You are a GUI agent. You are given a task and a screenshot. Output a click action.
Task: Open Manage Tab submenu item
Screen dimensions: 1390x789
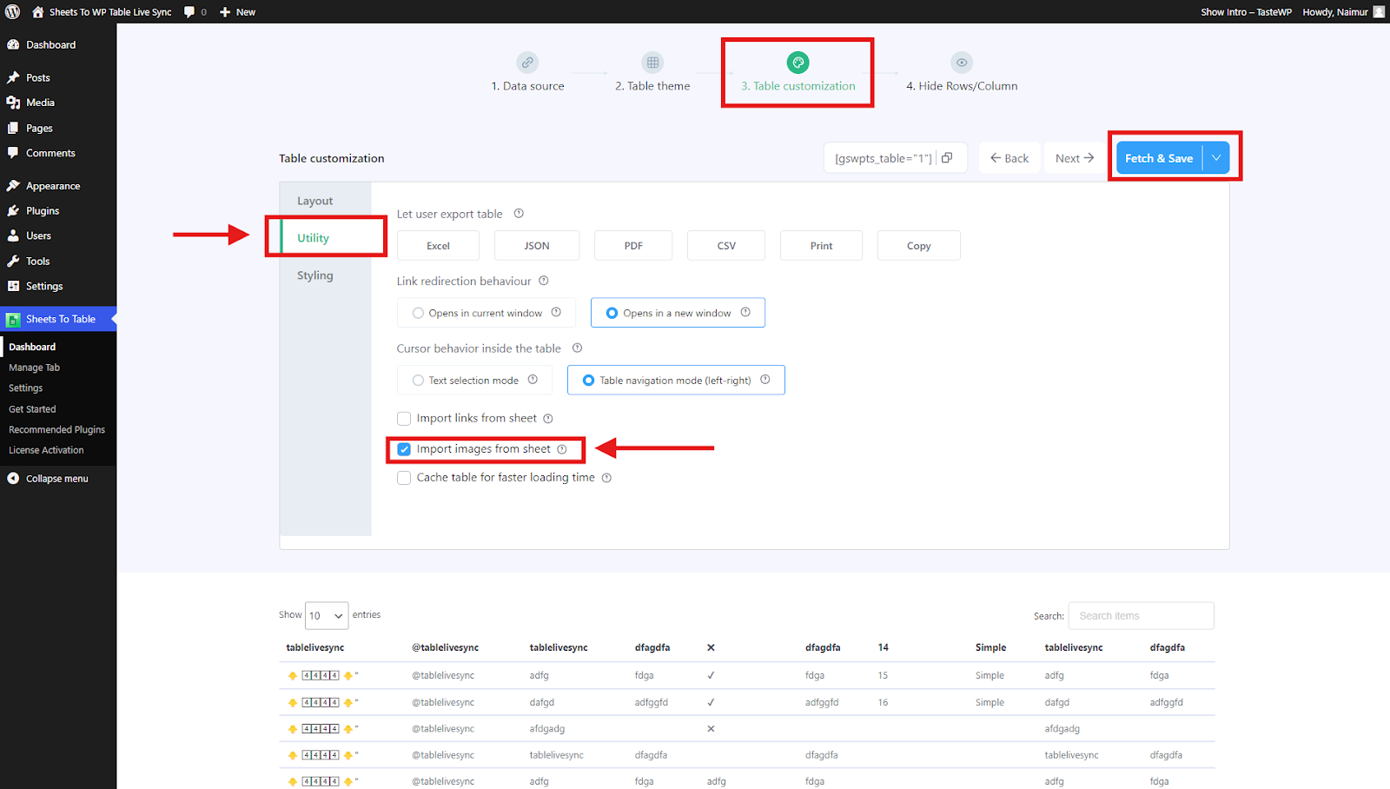tap(34, 368)
